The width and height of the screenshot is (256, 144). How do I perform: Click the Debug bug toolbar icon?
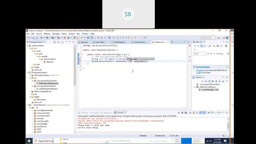click(42, 38)
